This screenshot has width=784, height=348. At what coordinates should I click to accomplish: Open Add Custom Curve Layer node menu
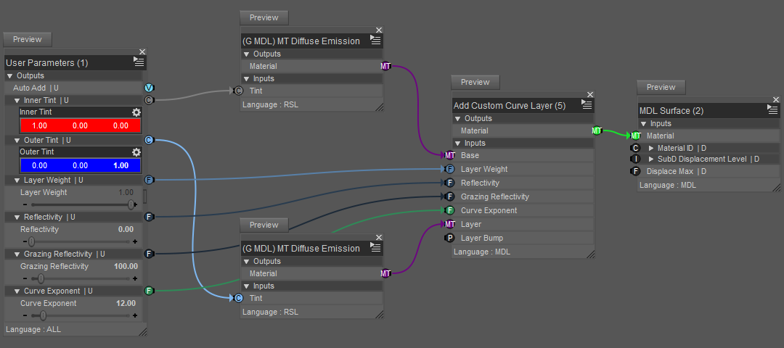pyautogui.click(x=587, y=106)
